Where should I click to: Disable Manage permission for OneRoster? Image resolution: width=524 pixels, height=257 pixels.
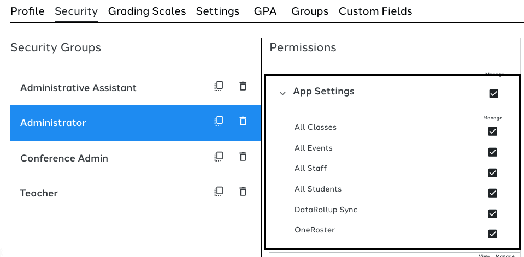tap(492, 234)
